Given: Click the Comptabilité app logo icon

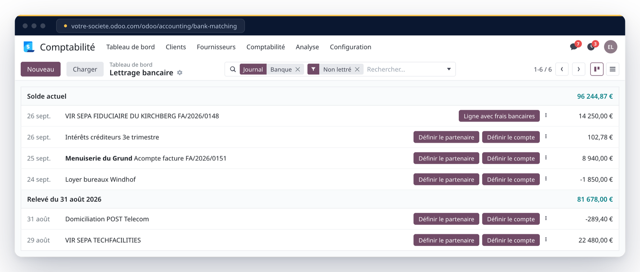Looking at the screenshot, I should tap(29, 47).
